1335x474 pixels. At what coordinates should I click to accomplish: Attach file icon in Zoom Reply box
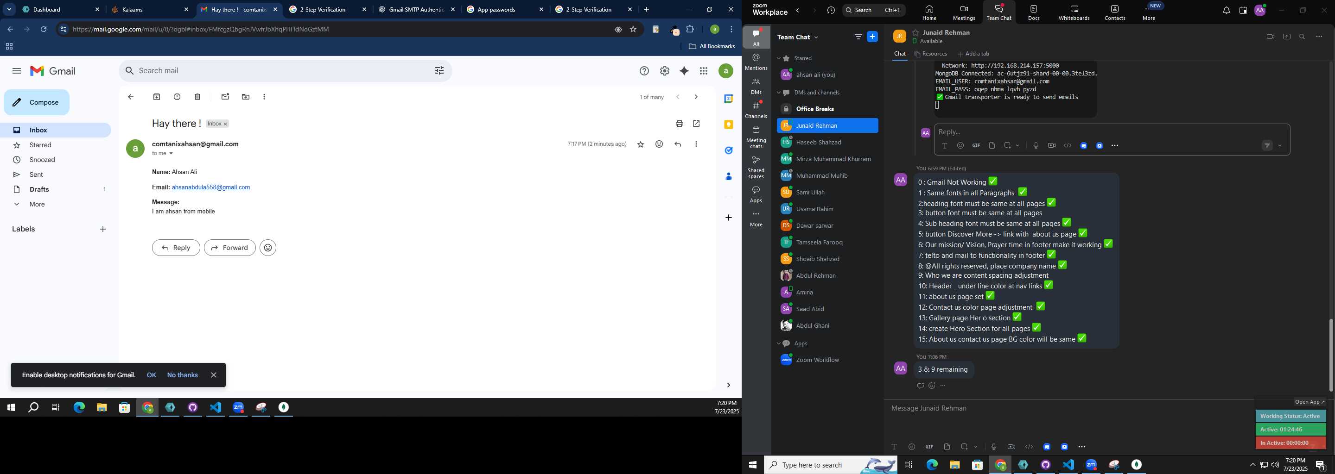[992, 146]
